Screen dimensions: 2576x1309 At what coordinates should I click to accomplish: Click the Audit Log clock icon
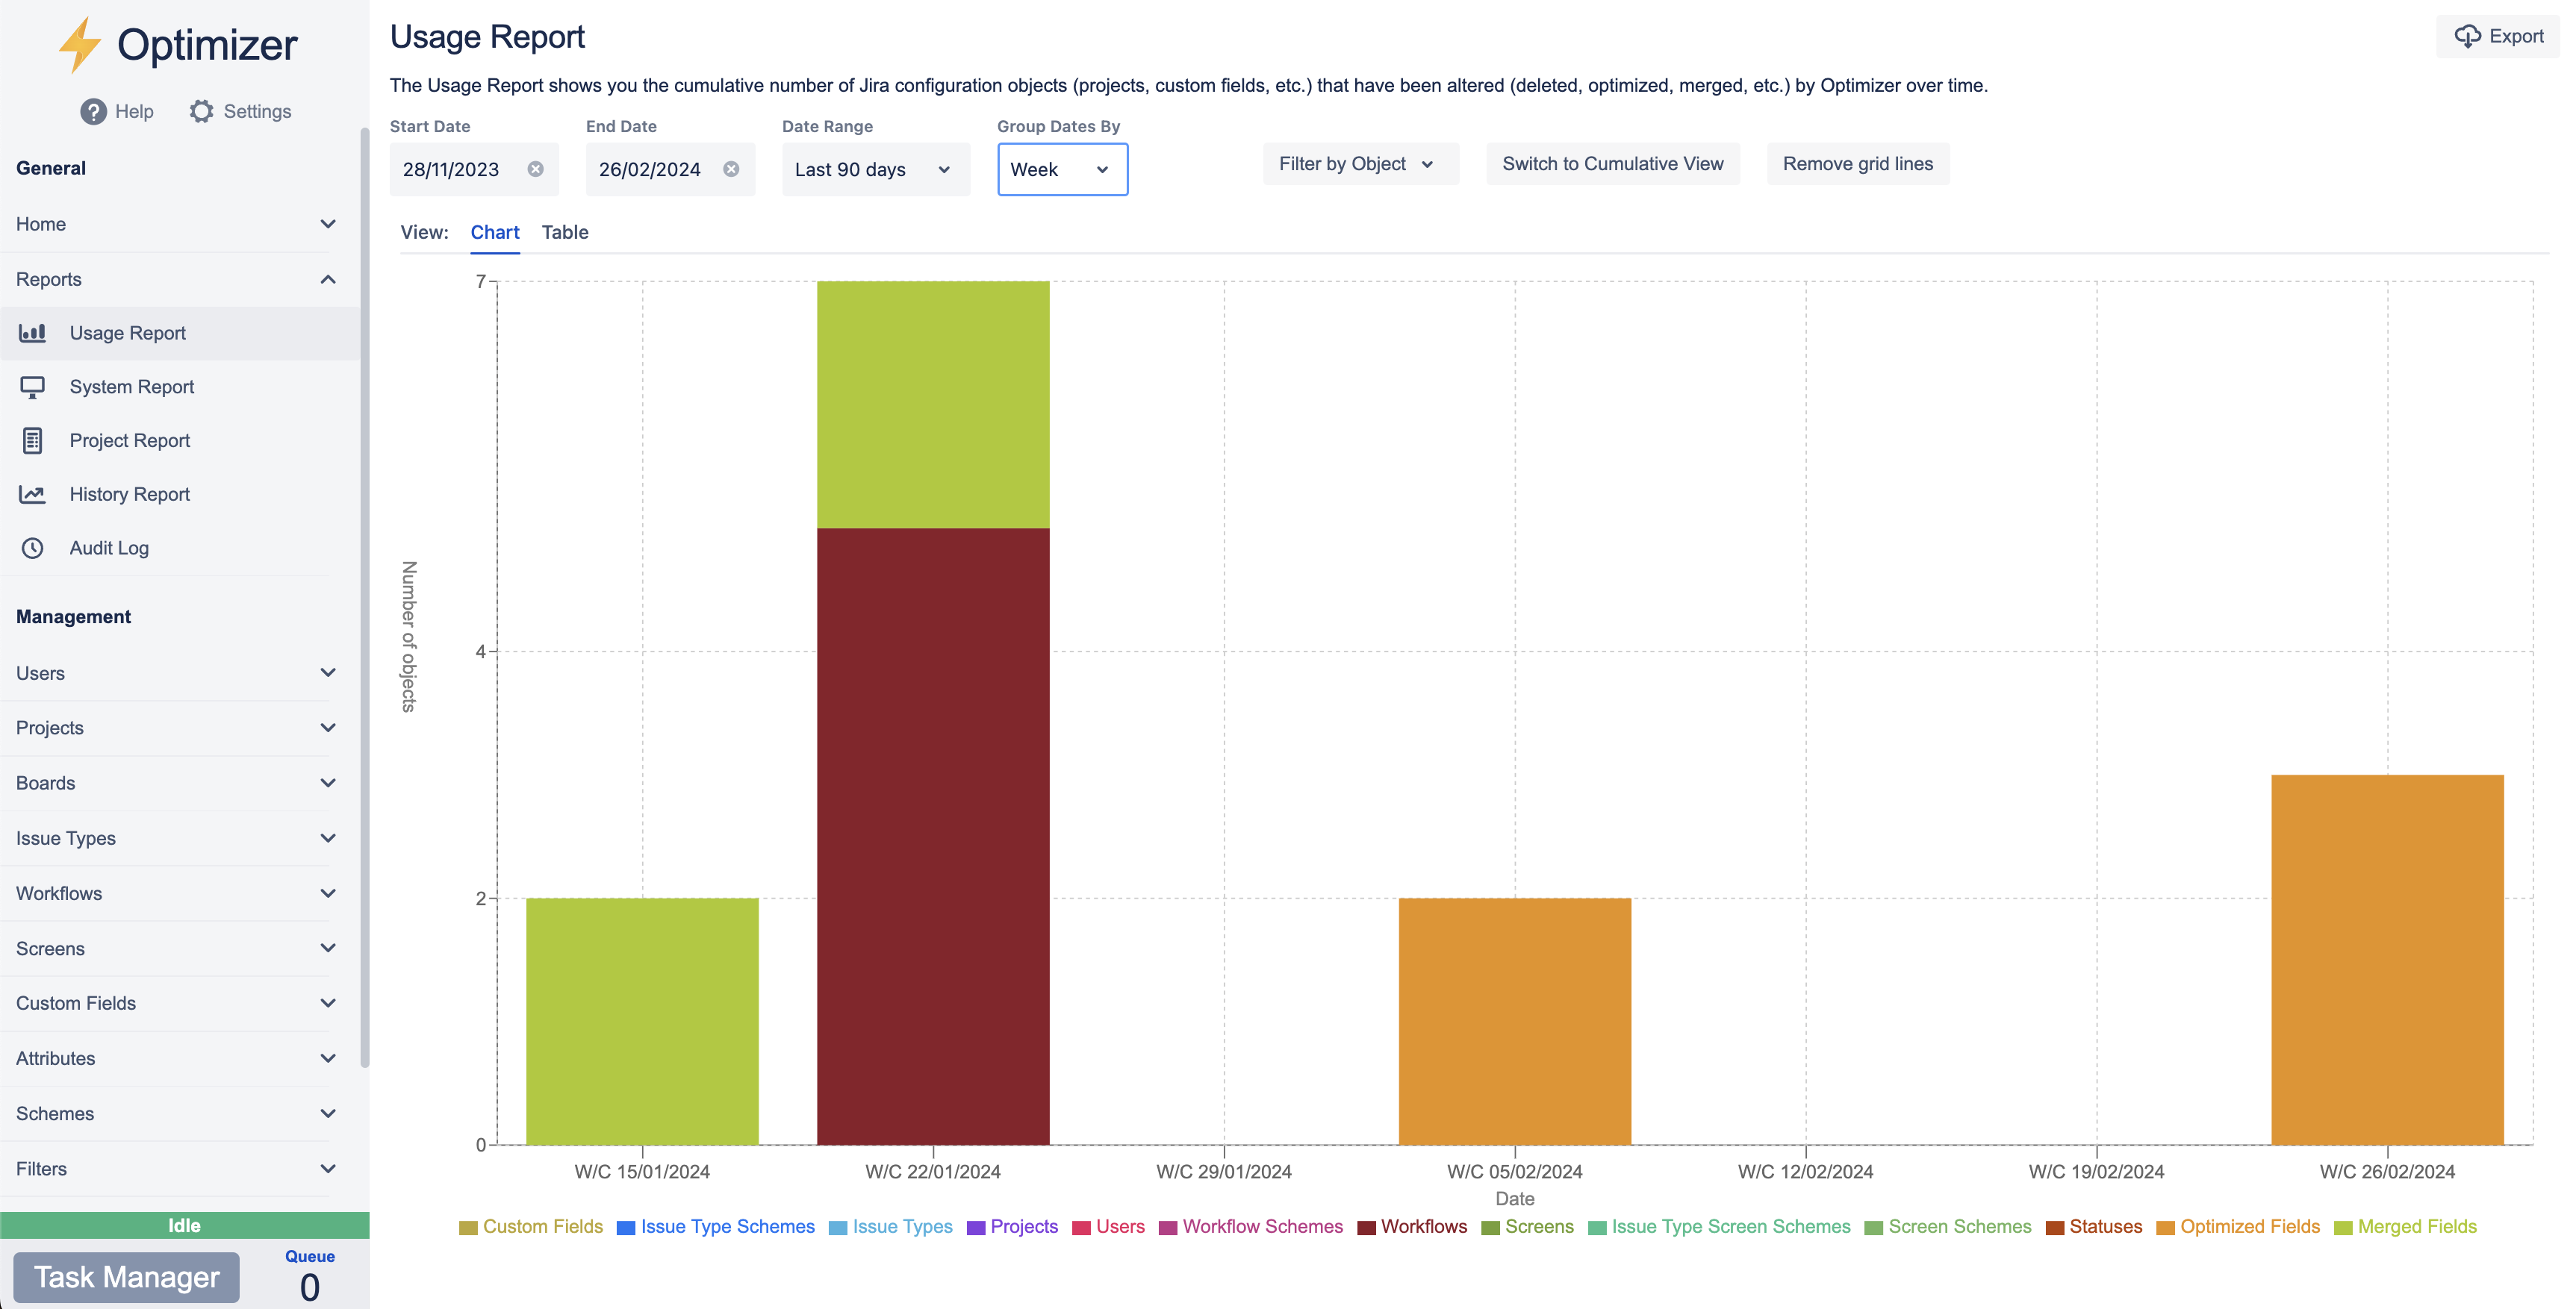coord(32,548)
